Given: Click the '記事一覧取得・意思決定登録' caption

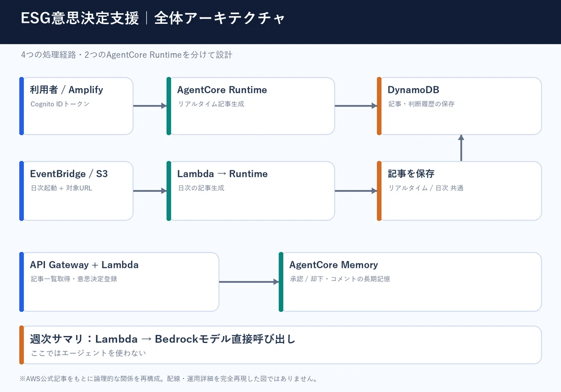Looking at the screenshot, I should point(74,279).
